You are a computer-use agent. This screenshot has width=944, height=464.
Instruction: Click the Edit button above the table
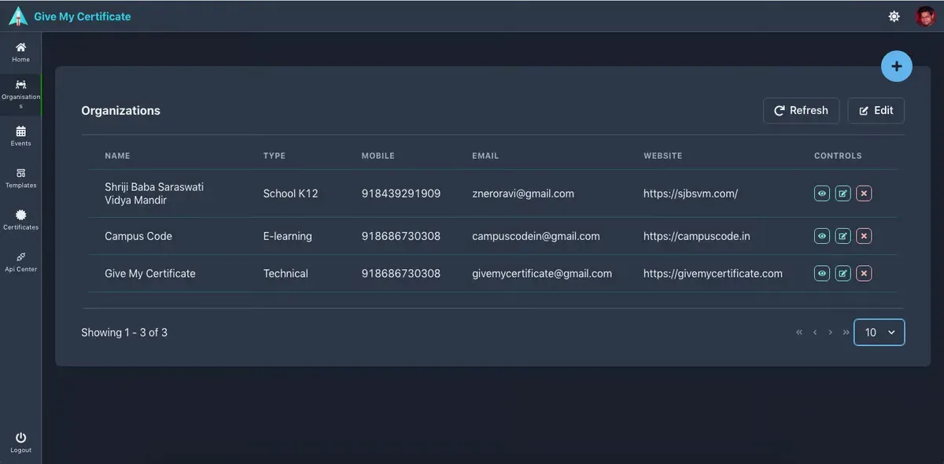coord(876,111)
